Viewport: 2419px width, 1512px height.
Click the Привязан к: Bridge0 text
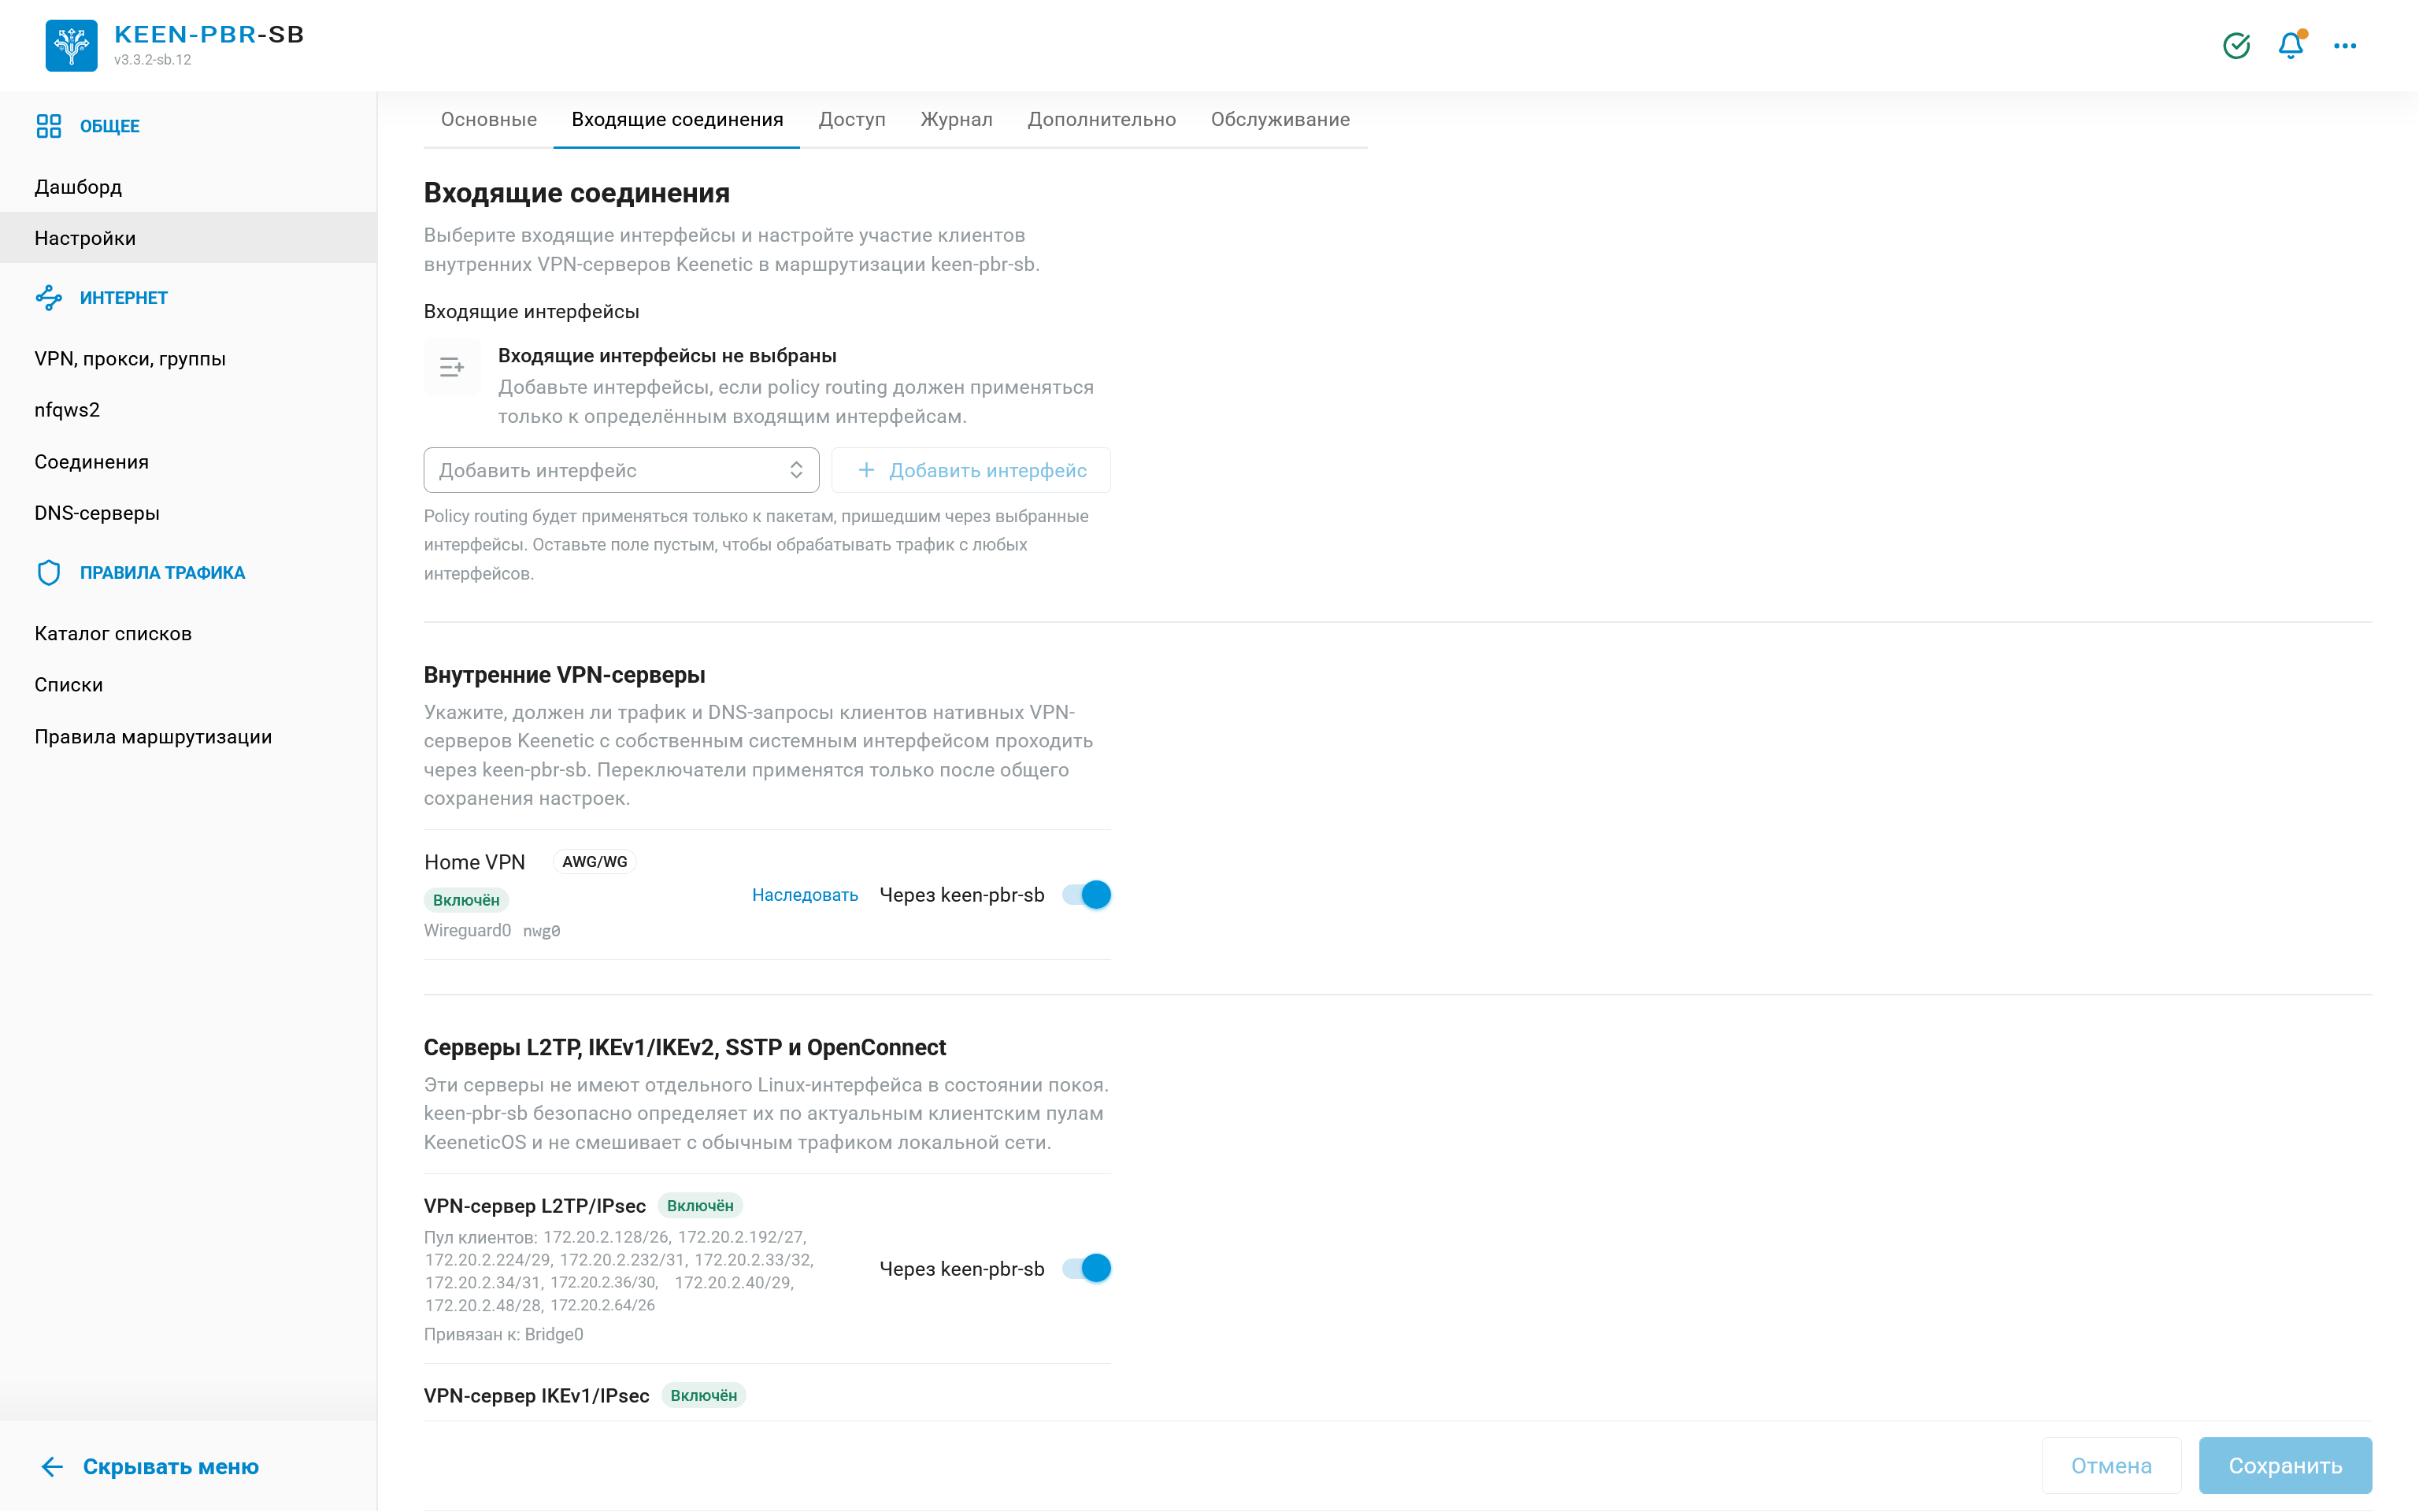click(504, 1334)
